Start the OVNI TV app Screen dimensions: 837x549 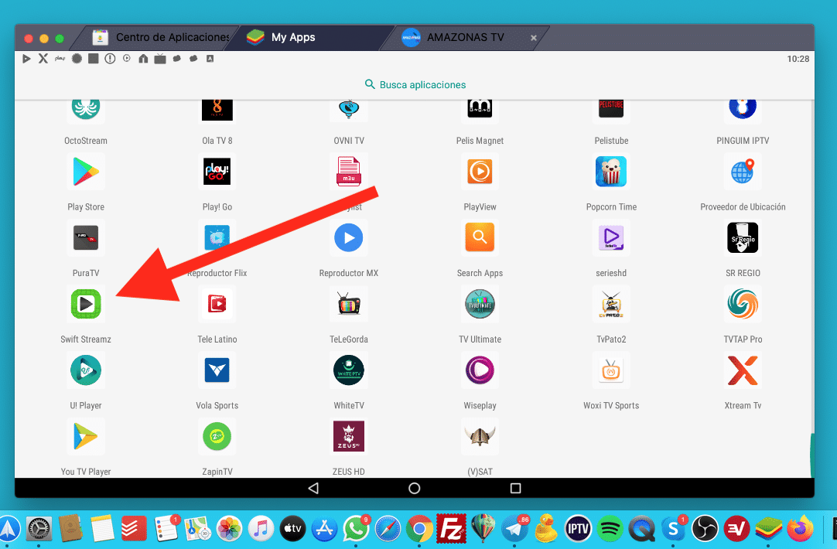[348, 109]
